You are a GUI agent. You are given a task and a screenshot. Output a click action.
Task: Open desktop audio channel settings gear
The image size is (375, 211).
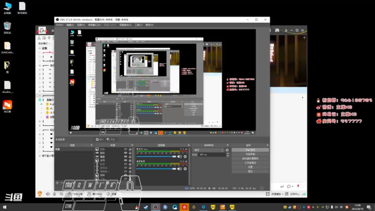185,169
